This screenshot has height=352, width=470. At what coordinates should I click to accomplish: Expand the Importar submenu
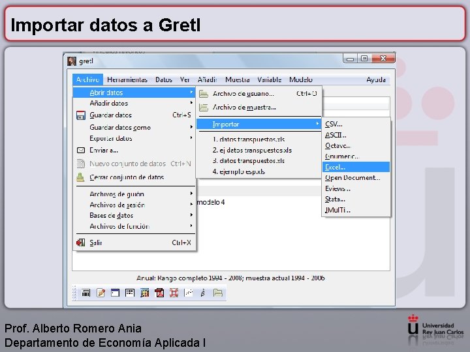[259, 124]
